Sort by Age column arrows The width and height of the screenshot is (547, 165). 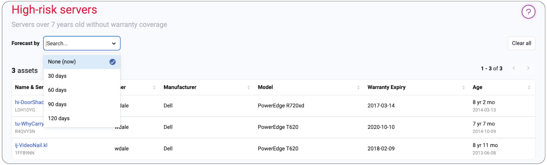click(x=529, y=87)
